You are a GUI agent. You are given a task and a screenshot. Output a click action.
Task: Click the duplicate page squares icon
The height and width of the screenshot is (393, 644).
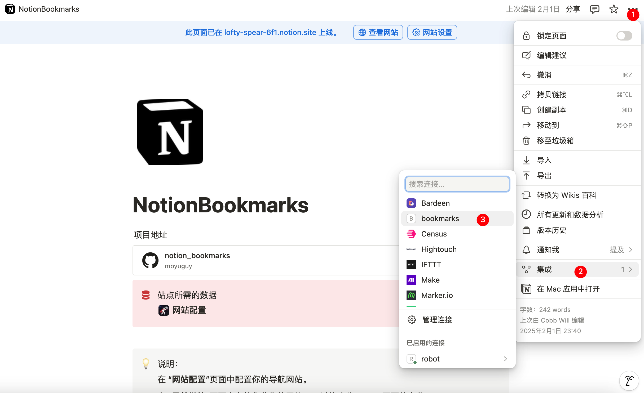526,110
